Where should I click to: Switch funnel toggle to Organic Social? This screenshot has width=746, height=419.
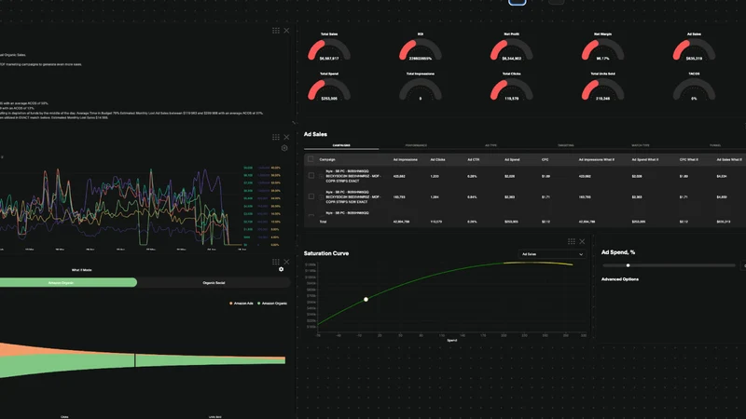pyautogui.click(x=214, y=283)
